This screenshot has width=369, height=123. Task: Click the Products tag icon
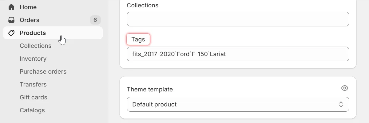11,33
